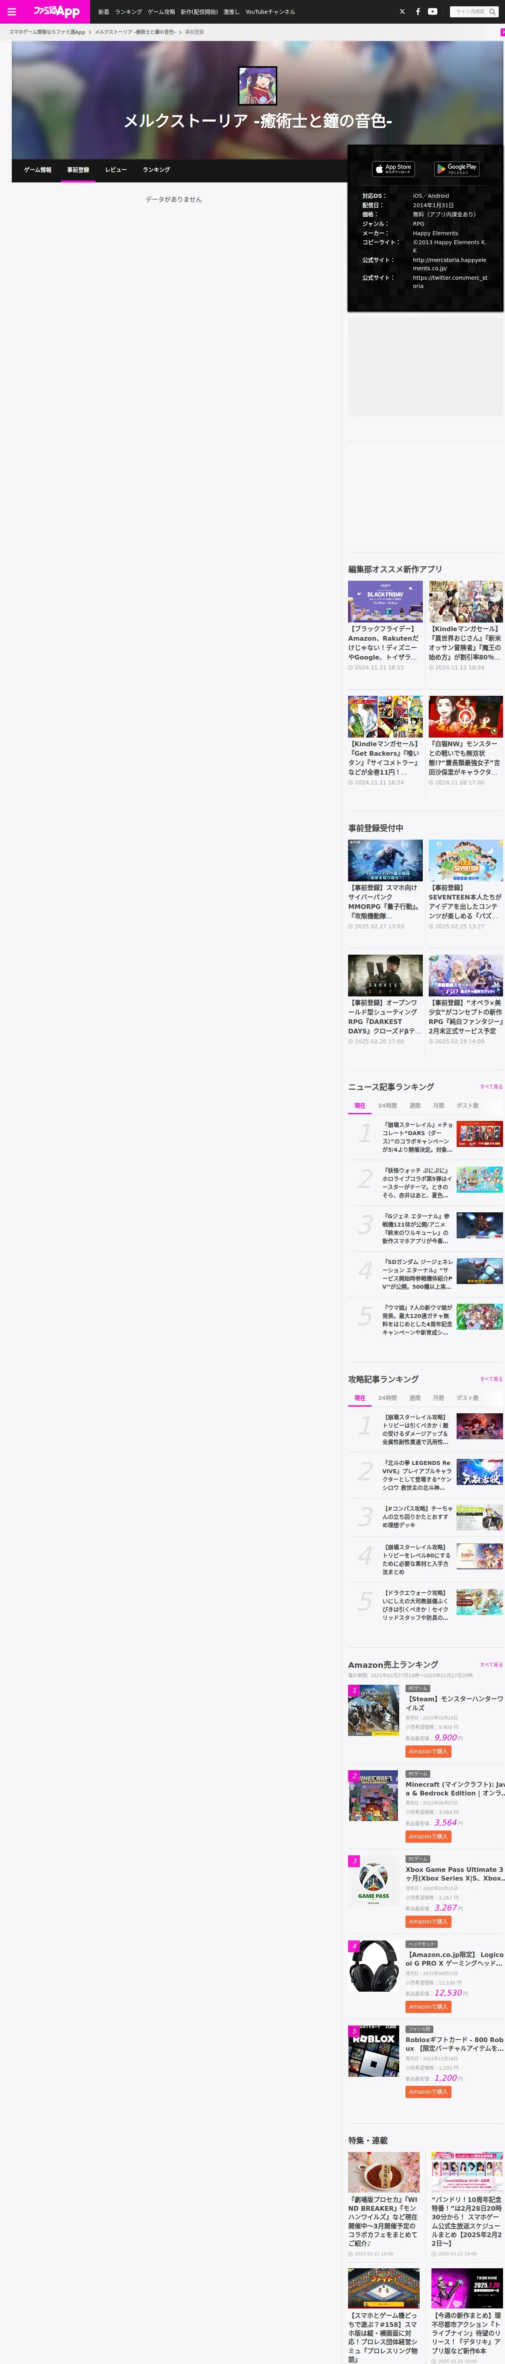Select 月間 tab in ニュース記事ランキング
Screen dimensions: 505x2364
[439, 1106]
